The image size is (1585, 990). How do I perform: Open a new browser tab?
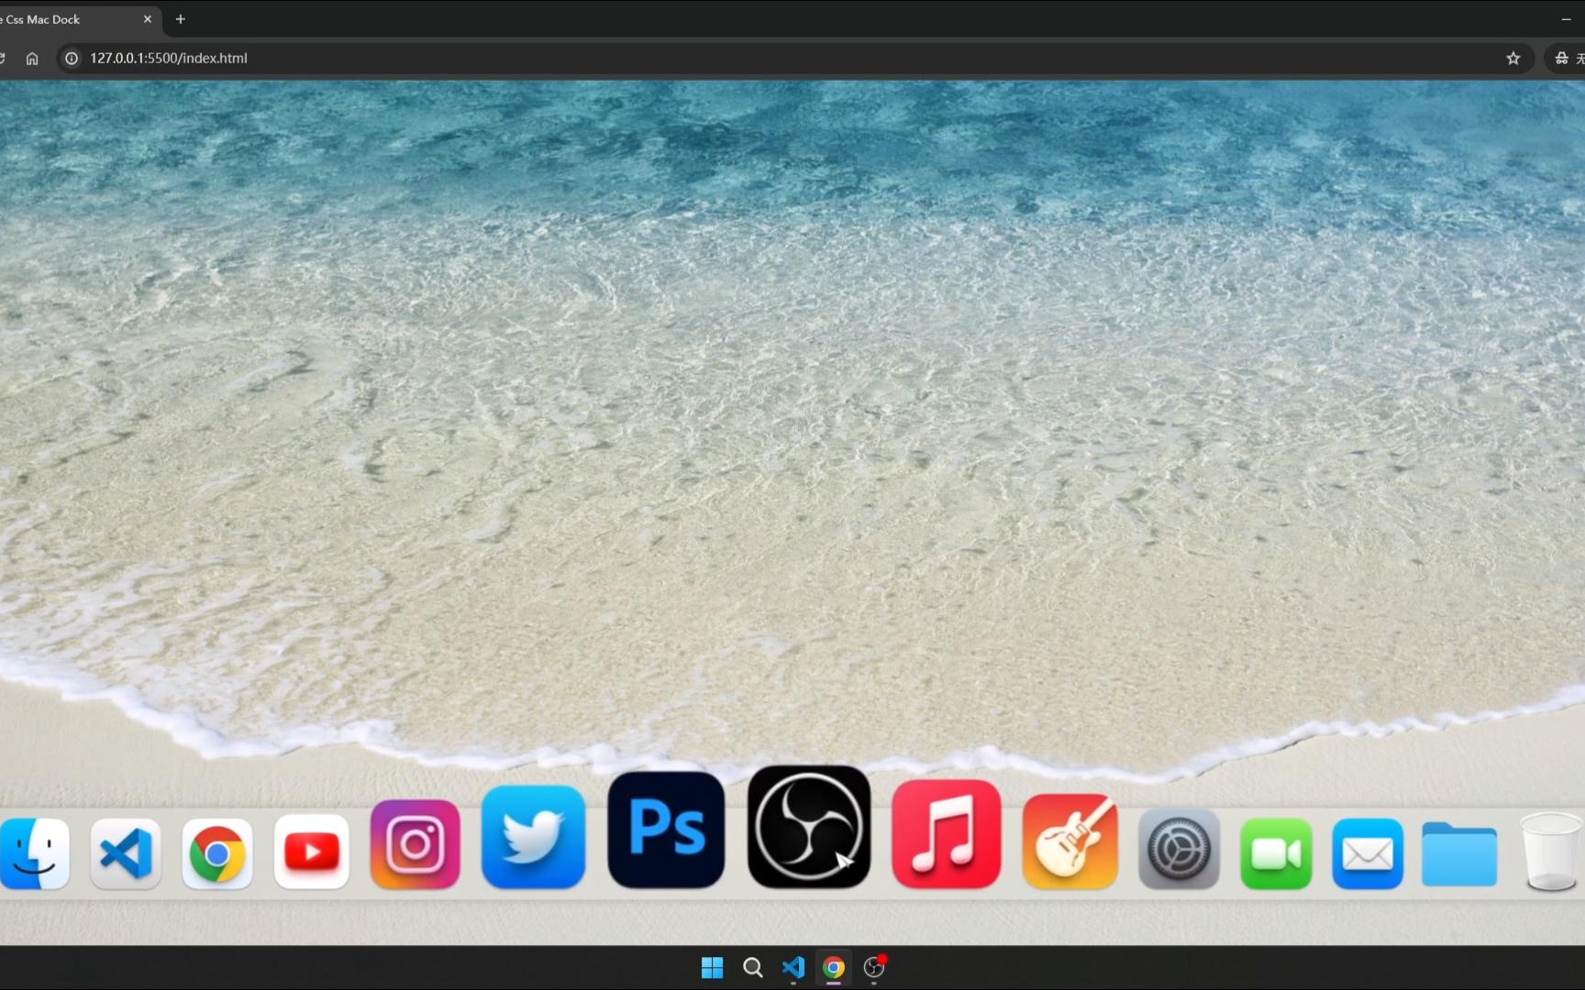180,18
